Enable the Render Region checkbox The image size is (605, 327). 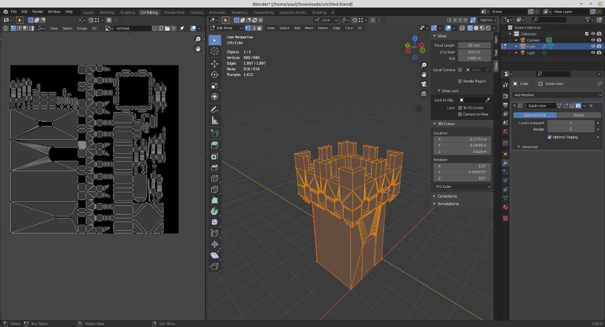(460, 81)
